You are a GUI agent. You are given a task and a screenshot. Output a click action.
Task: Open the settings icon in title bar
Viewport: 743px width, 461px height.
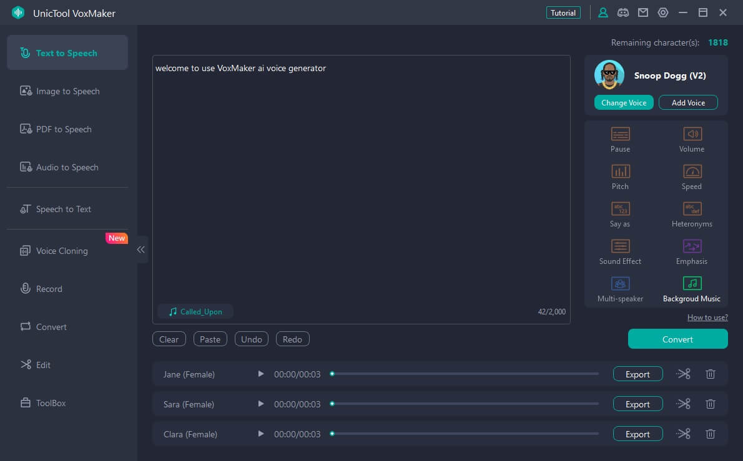point(663,12)
